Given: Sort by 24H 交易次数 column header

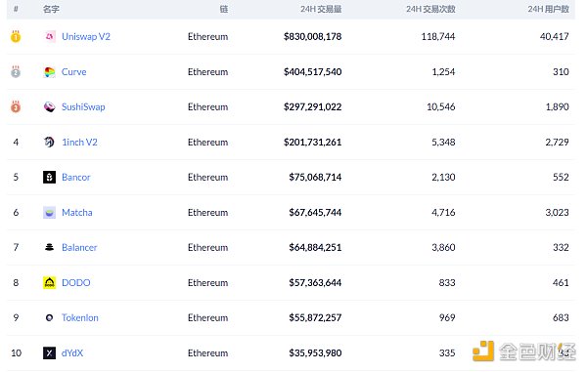Looking at the screenshot, I should click(x=430, y=9).
